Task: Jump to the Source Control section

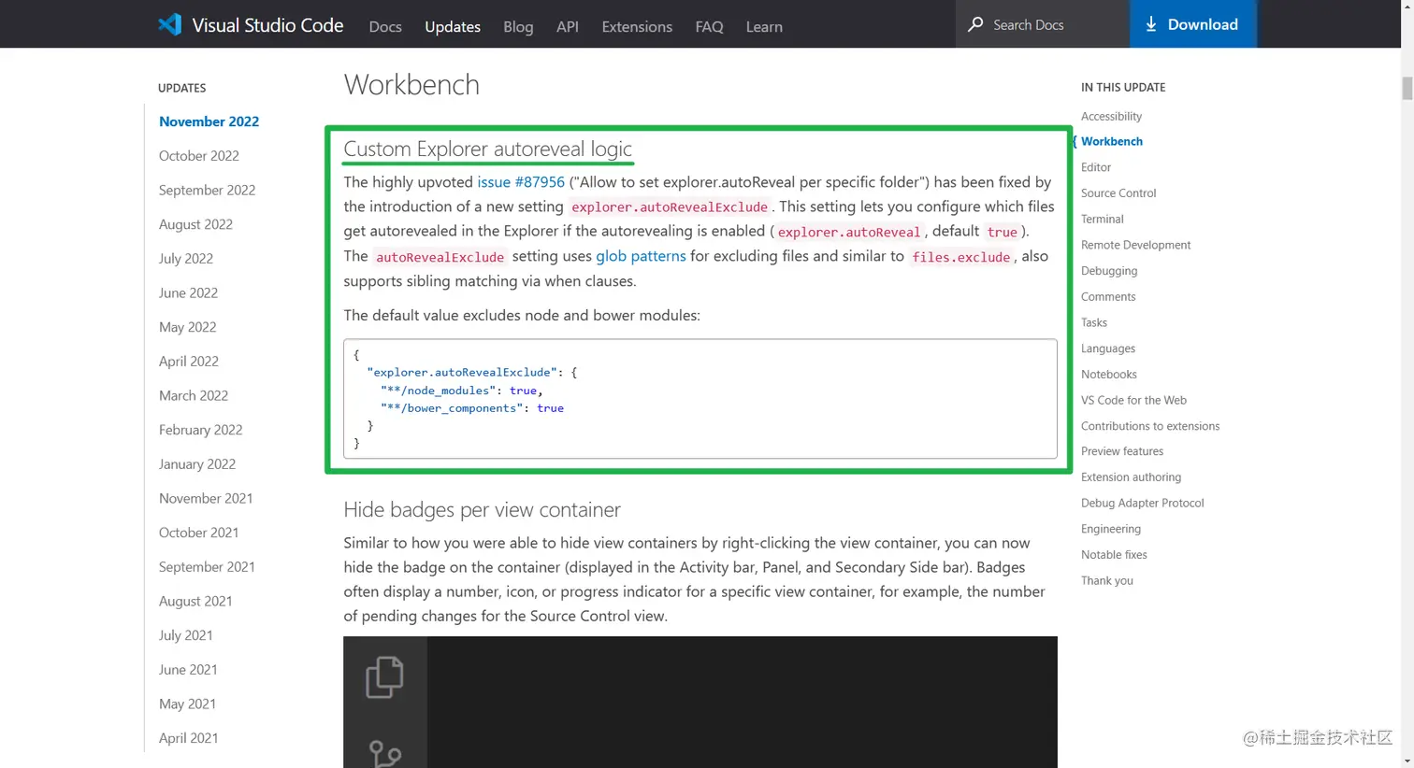Action: click(x=1118, y=193)
